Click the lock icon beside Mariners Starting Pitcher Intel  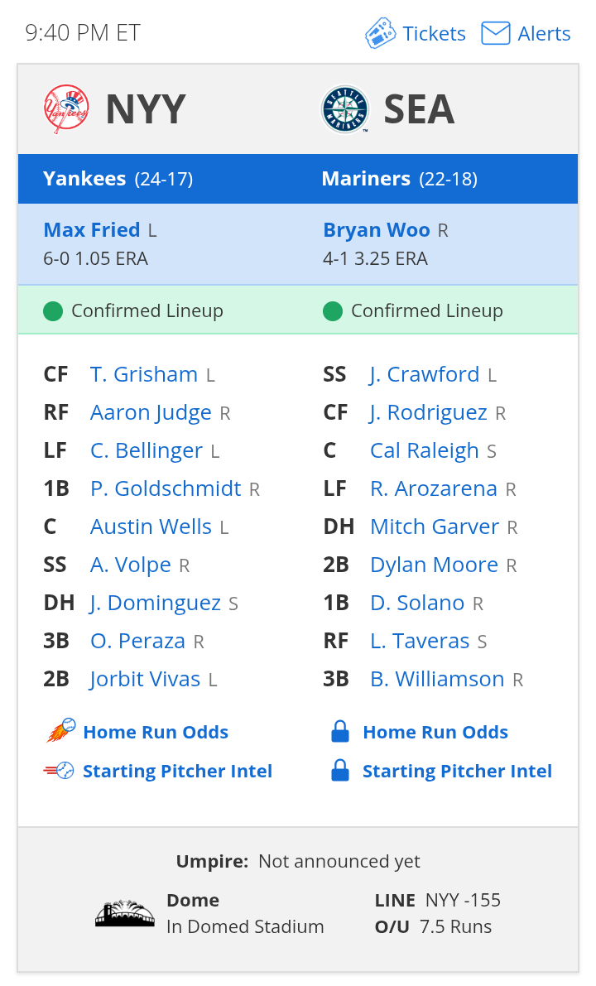coord(340,770)
